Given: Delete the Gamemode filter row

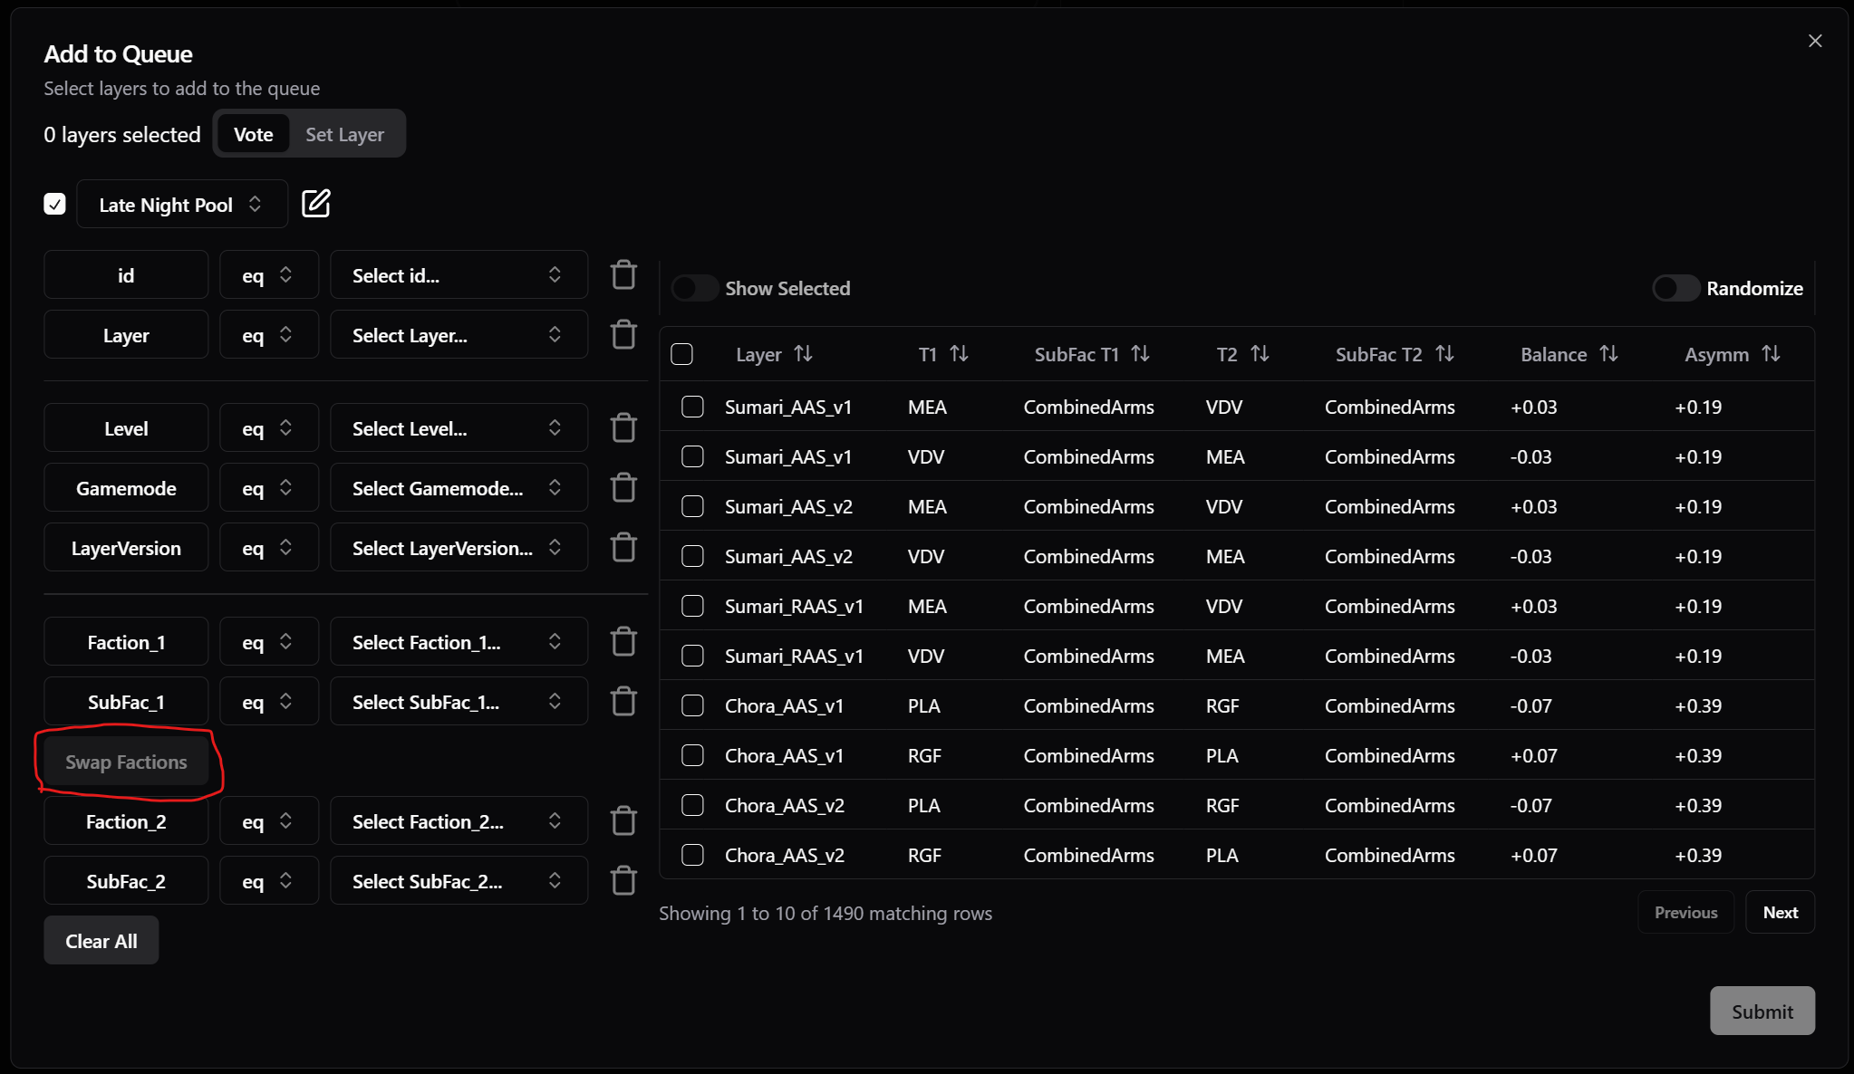Looking at the screenshot, I should pos(623,487).
